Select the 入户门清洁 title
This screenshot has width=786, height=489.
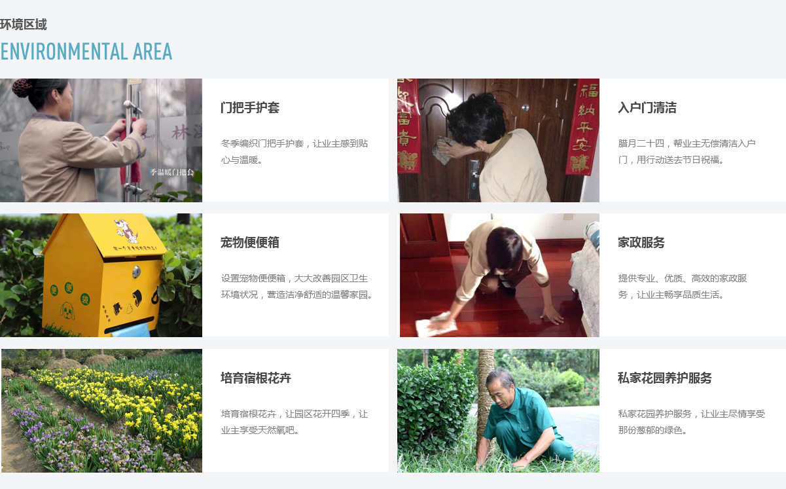tap(647, 108)
